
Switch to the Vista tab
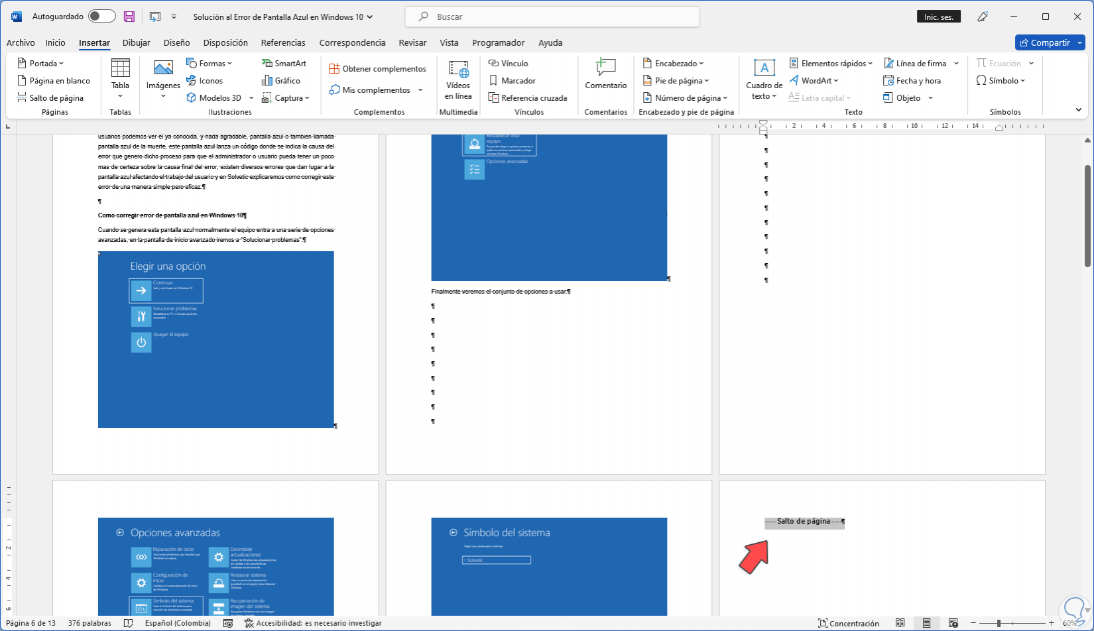[x=449, y=42]
